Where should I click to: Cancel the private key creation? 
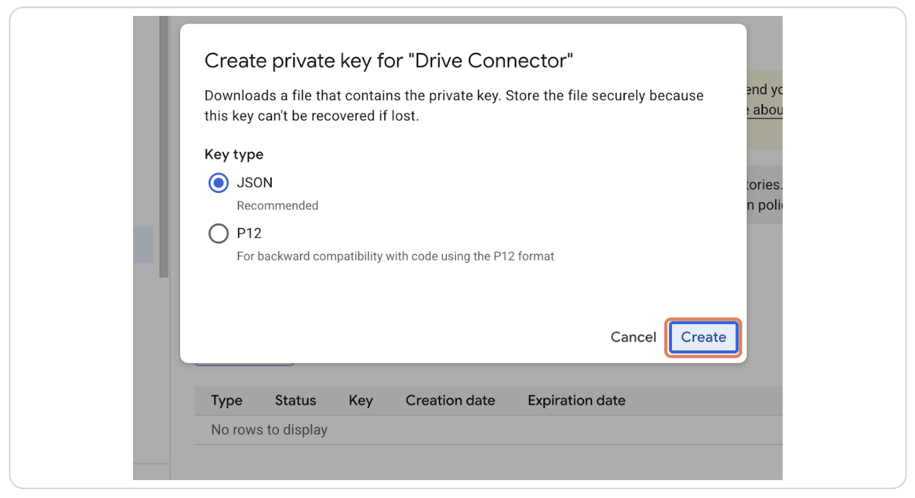click(633, 337)
